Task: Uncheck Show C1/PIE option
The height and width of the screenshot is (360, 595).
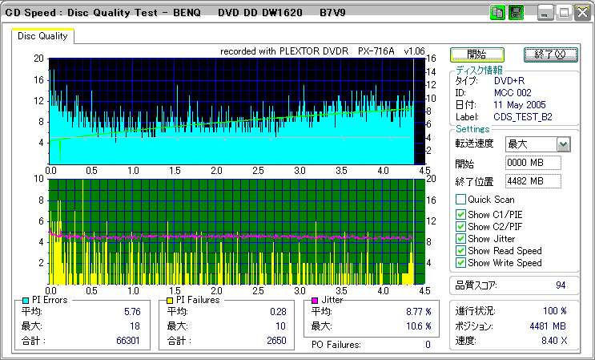Action: pyautogui.click(x=460, y=214)
